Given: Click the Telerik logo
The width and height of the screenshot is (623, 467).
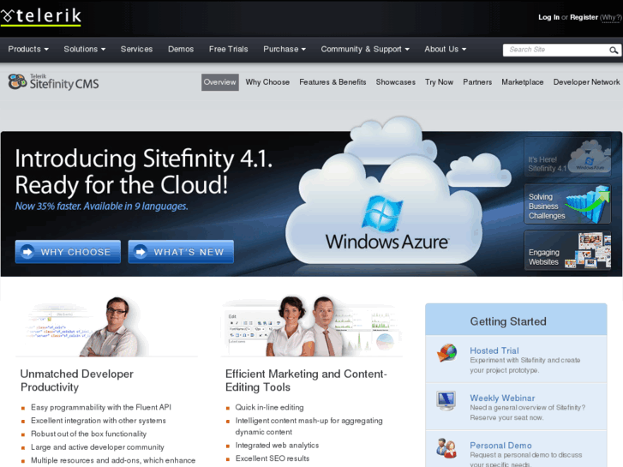Looking at the screenshot, I should coord(41,16).
